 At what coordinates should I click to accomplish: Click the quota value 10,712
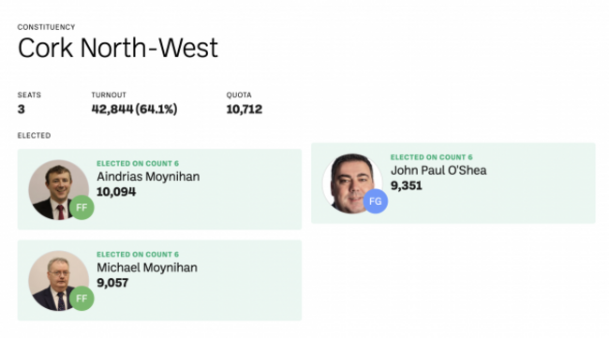tap(245, 109)
